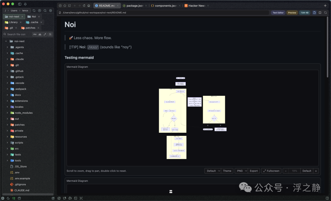Open the Default theme dropdown
Screen dimensions: 331x201
click(213, 171)
